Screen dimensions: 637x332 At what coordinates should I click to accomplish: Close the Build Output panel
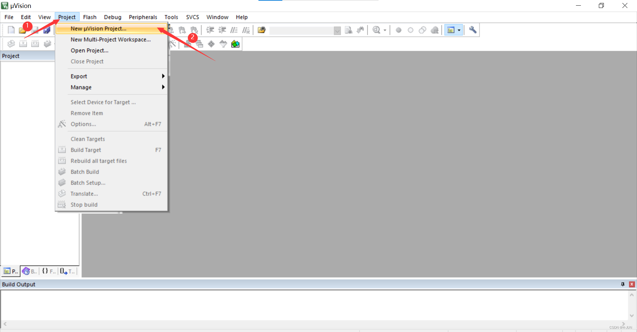[632, 284]
